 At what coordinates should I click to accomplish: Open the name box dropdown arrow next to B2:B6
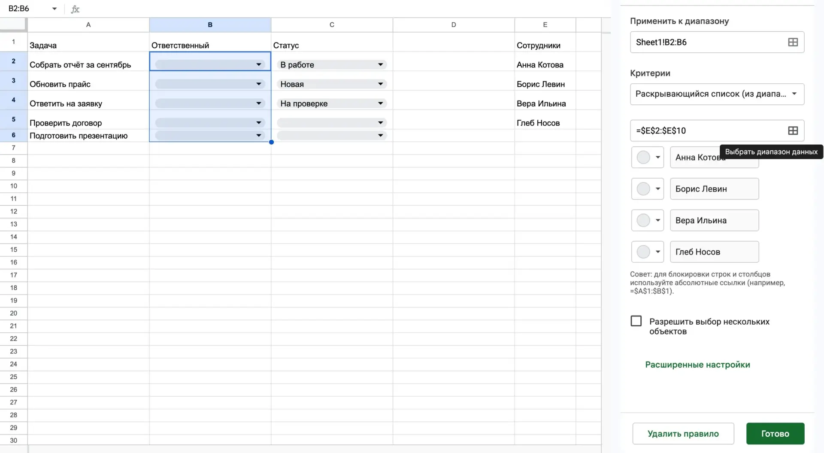(x=55, y=9)
